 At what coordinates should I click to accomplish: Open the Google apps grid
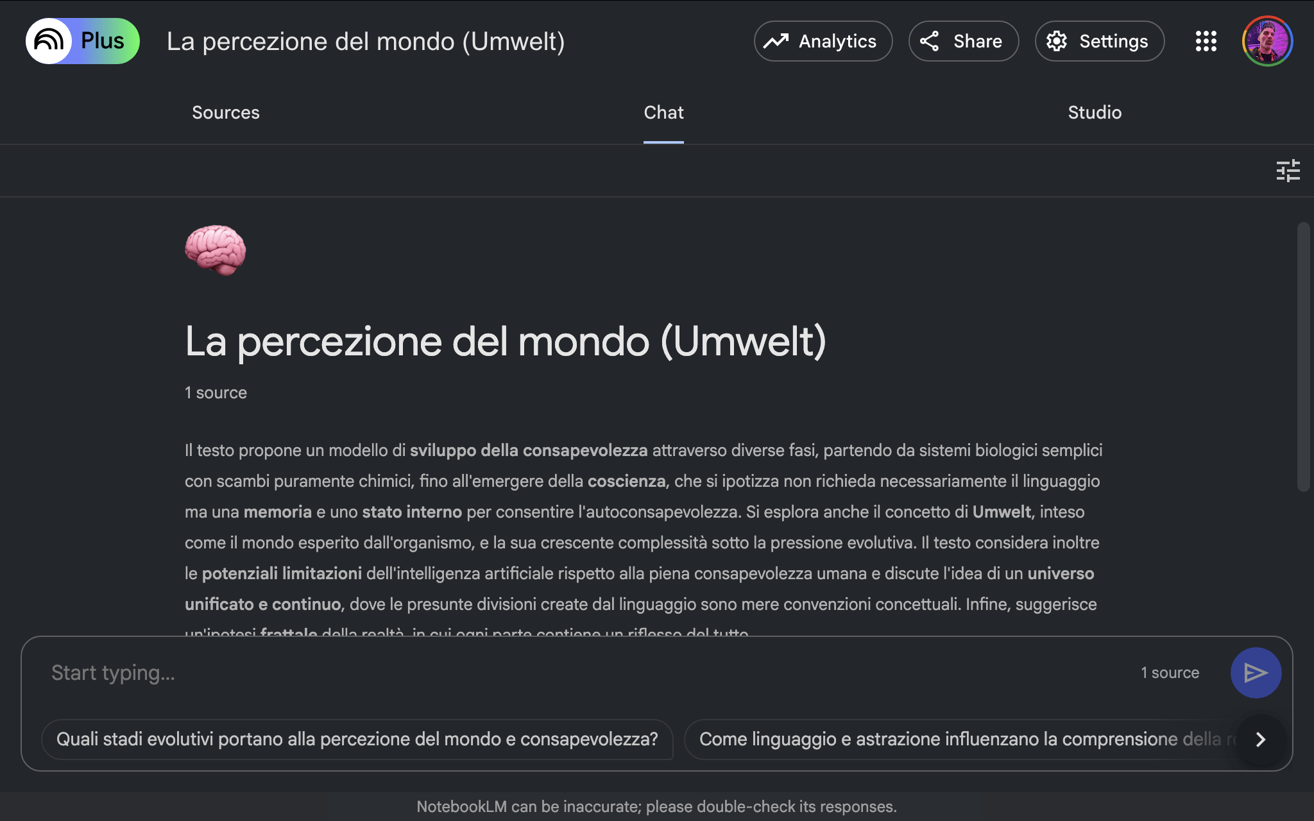[x=1206, y=41]
